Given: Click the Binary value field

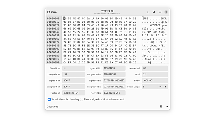Looking at the screenshot, I should click(x=155, y=80).
